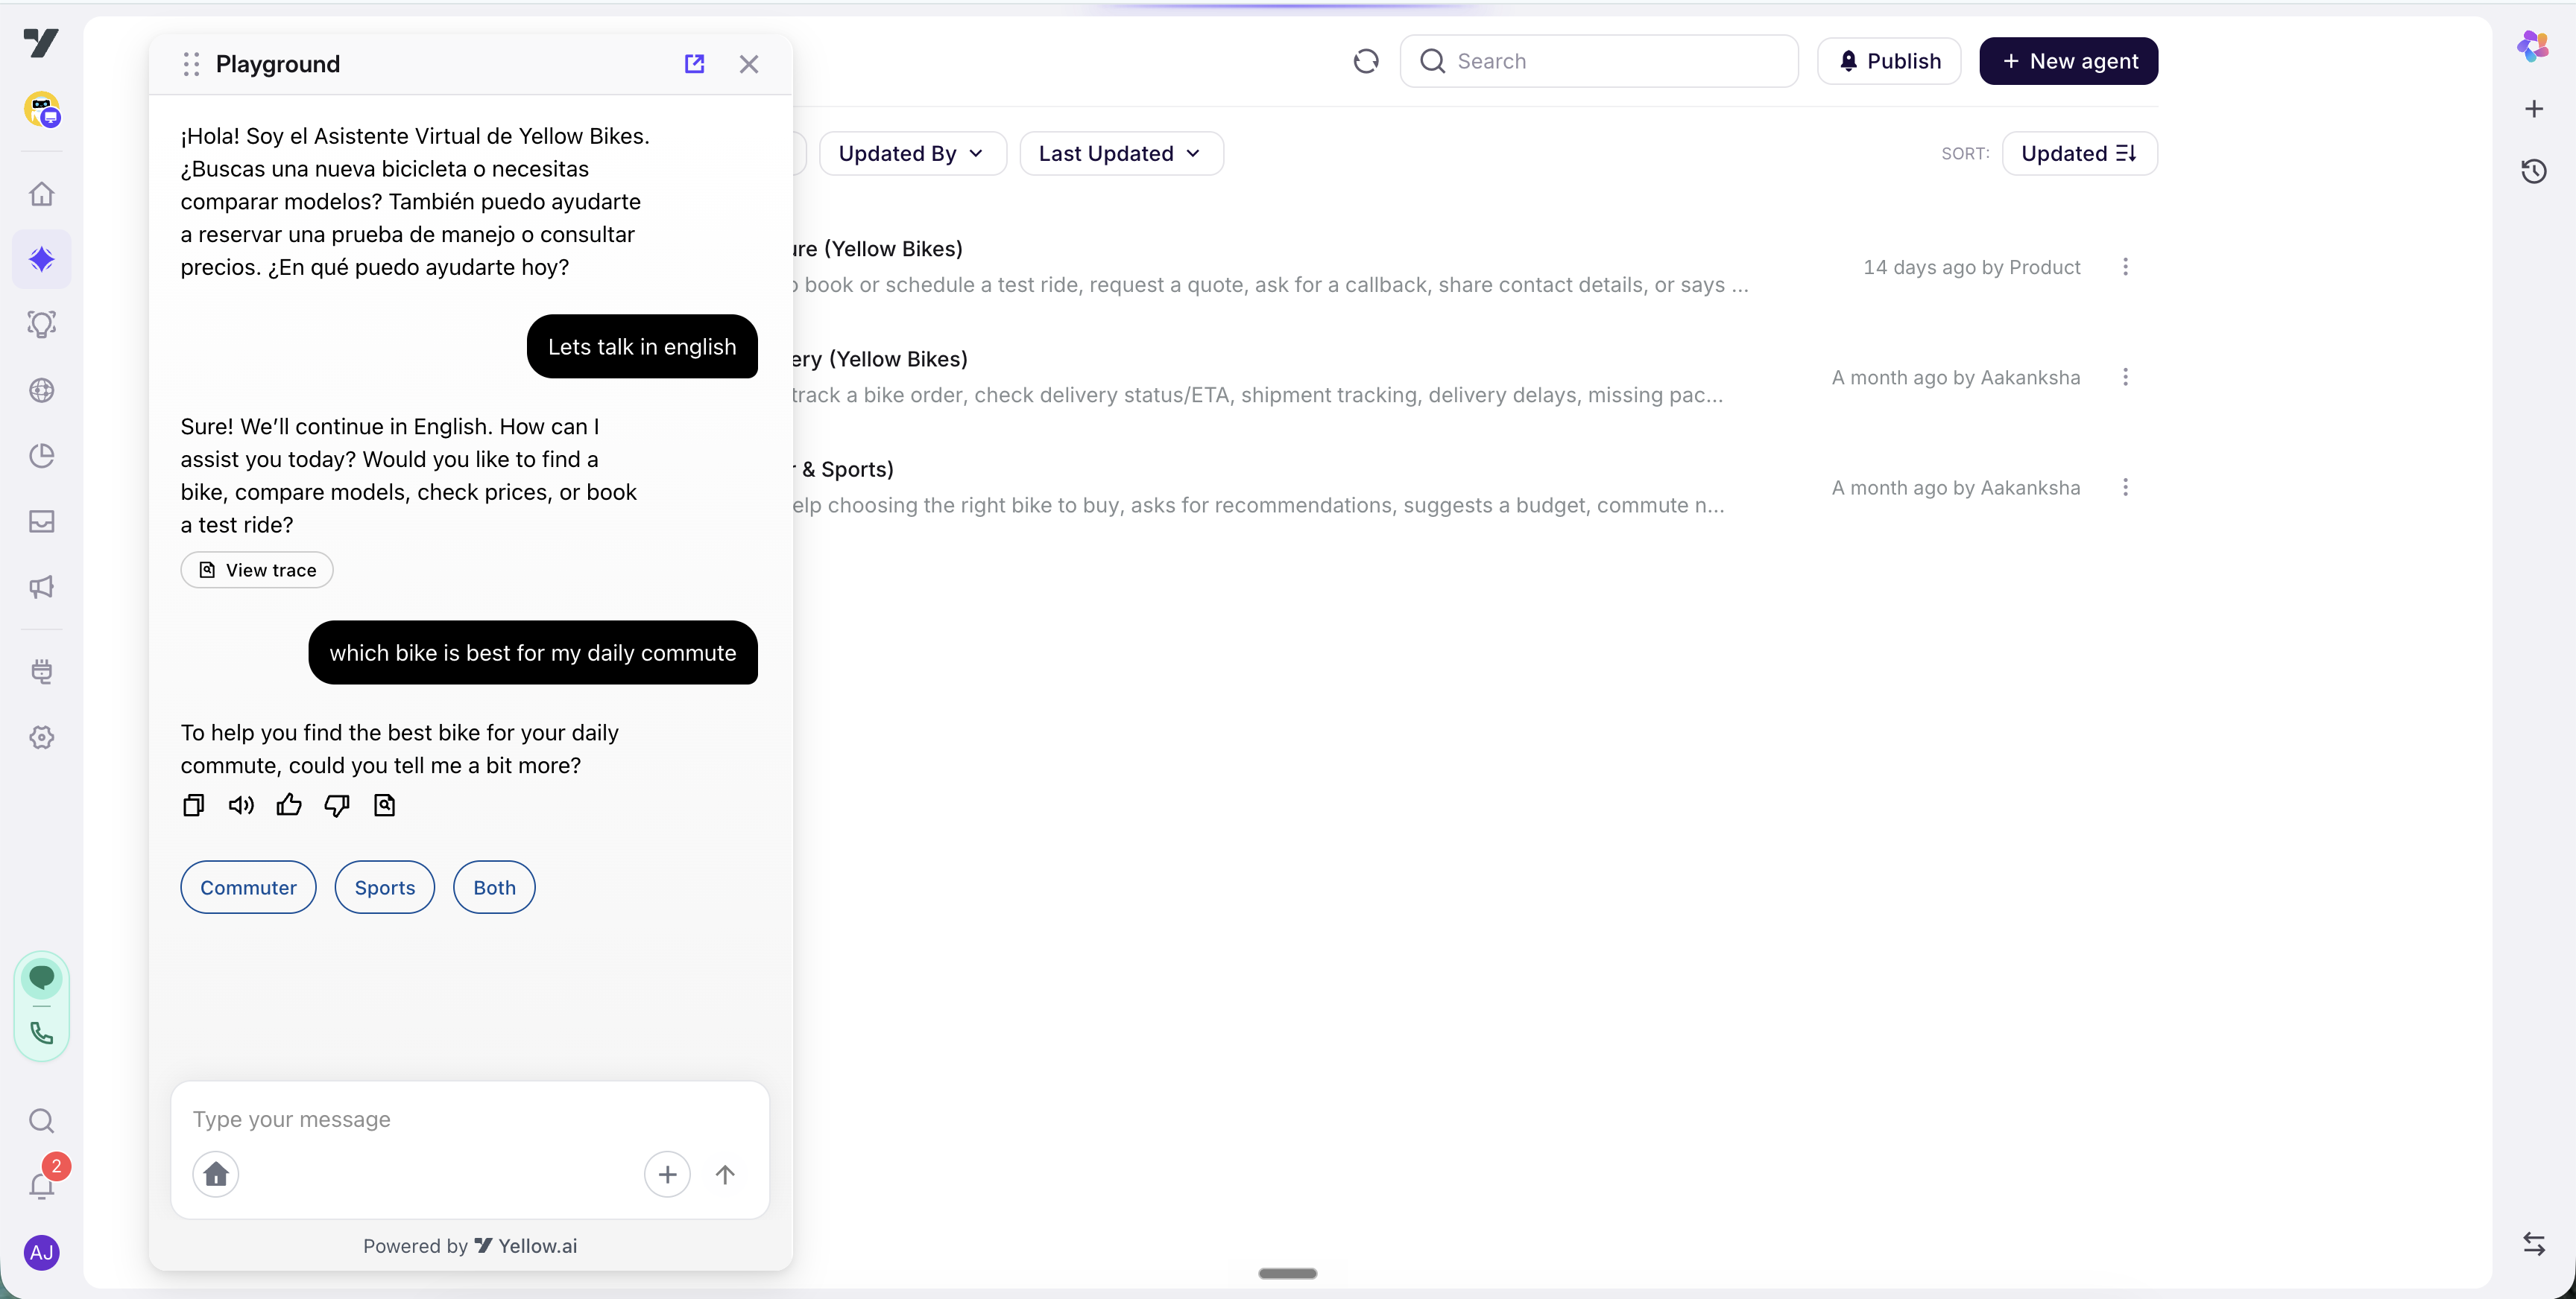Open notifications bell with 2 badge

pyautogui.click(x=42, y=1184)
